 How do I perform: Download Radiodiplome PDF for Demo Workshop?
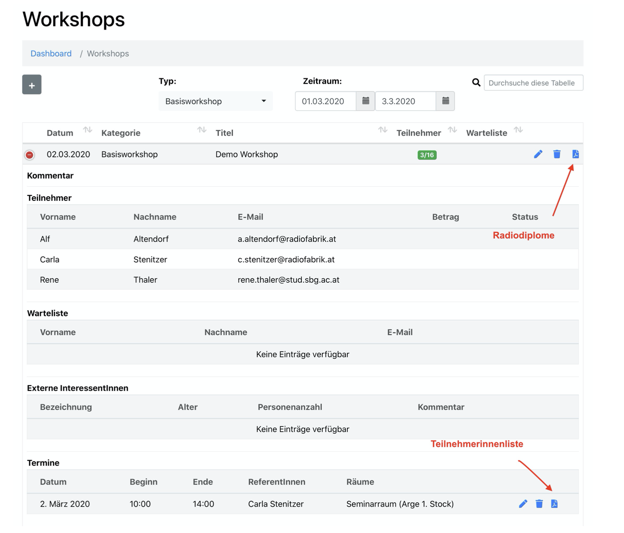[x=575, y=154]
